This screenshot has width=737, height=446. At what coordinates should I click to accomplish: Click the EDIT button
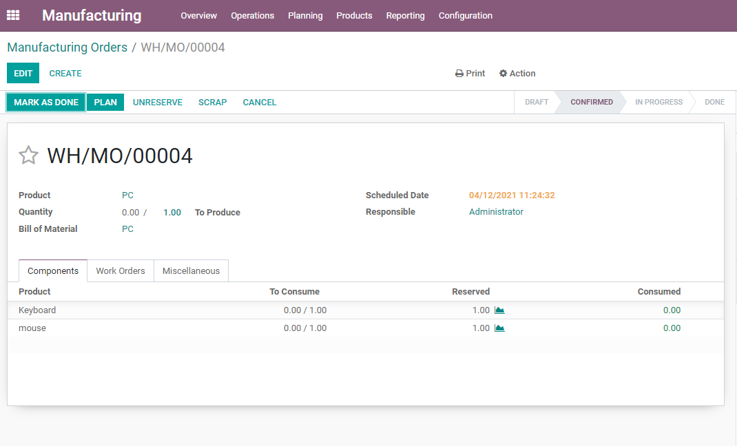click(23, 73)
